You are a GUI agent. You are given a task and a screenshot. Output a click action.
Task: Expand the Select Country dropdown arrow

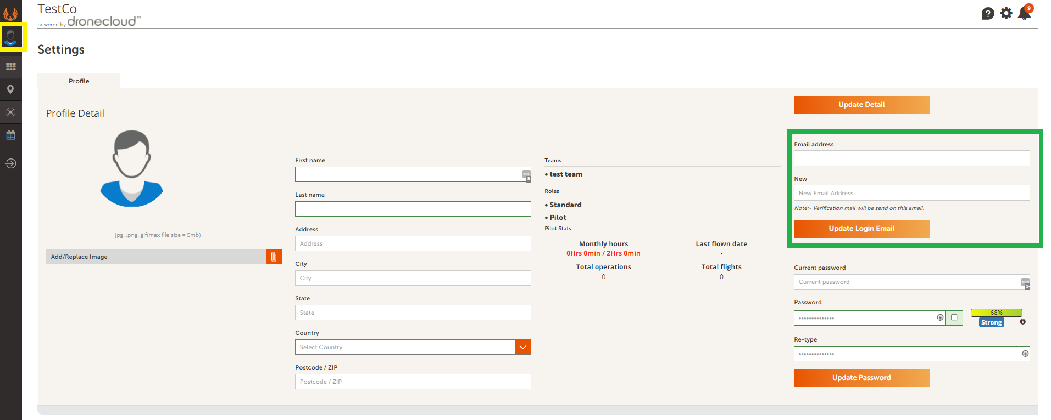click(x=523, y=347)
